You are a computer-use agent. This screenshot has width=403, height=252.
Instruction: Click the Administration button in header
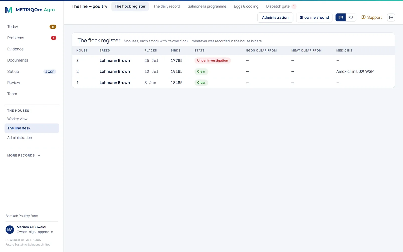click(275, 17)
